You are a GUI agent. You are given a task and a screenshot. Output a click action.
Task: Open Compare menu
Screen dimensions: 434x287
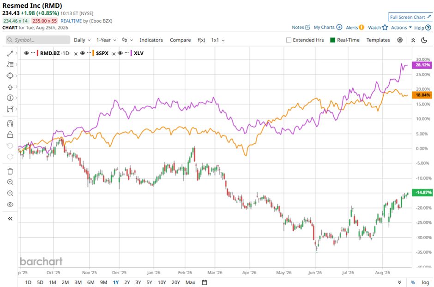tap(180, 40)
